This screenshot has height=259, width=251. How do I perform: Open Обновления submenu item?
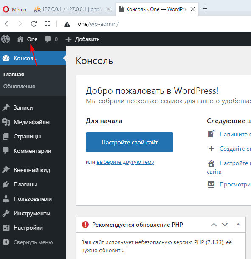pyautogui.click(x=19, y=86)
